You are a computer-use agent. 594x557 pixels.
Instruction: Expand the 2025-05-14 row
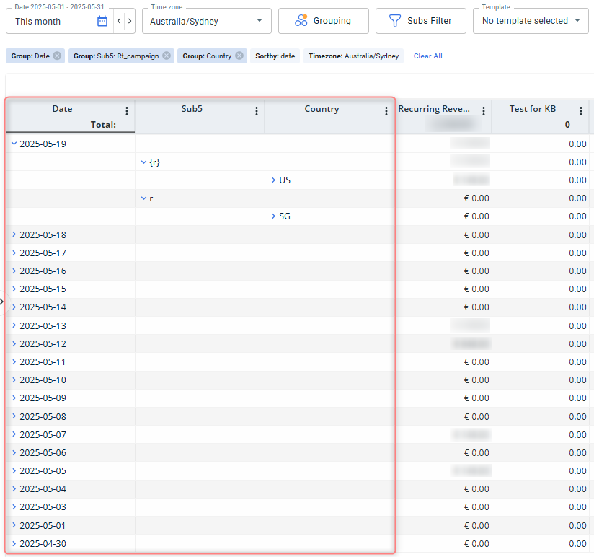(x=14, y=307)
